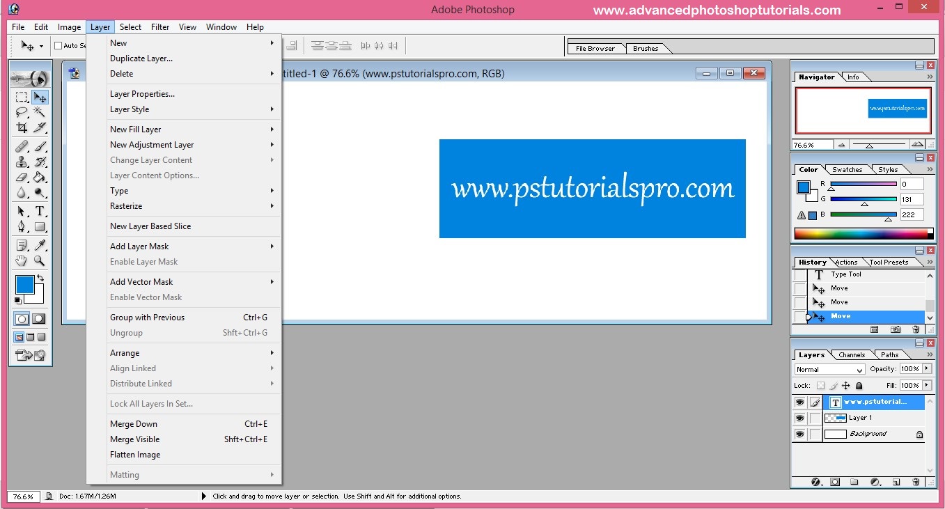Select the Magic Wand tool

40,112
